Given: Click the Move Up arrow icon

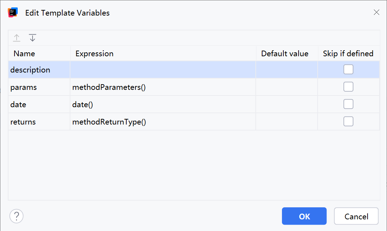Looking at the screenshot, I should point(17,38).
